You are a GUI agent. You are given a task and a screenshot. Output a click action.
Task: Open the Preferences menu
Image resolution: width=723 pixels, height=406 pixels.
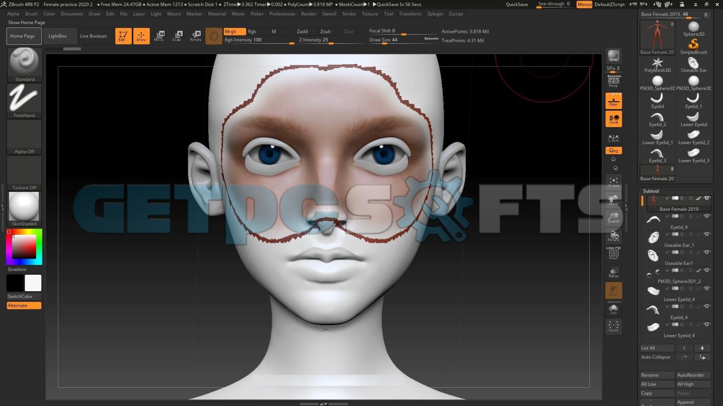tap(282, 14)
